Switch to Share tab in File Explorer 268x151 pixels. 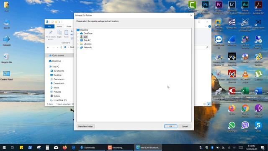69,26
